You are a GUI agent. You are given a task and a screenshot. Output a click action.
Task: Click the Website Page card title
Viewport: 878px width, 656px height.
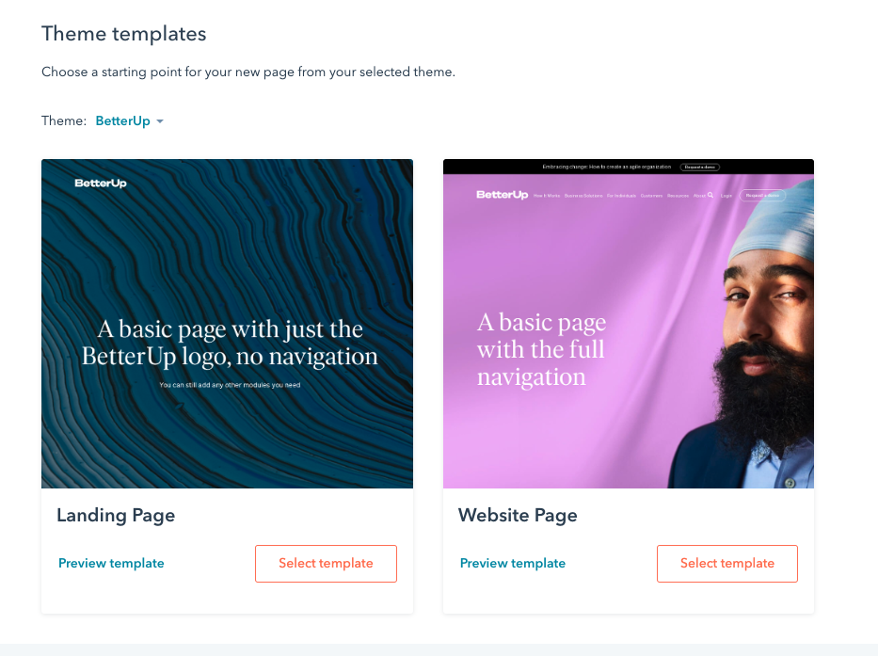pyautogui.click(x=518, y=516)
